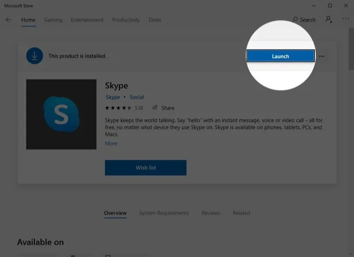
Task: Click the "This product is installed." message
Action: click(77, 56)
